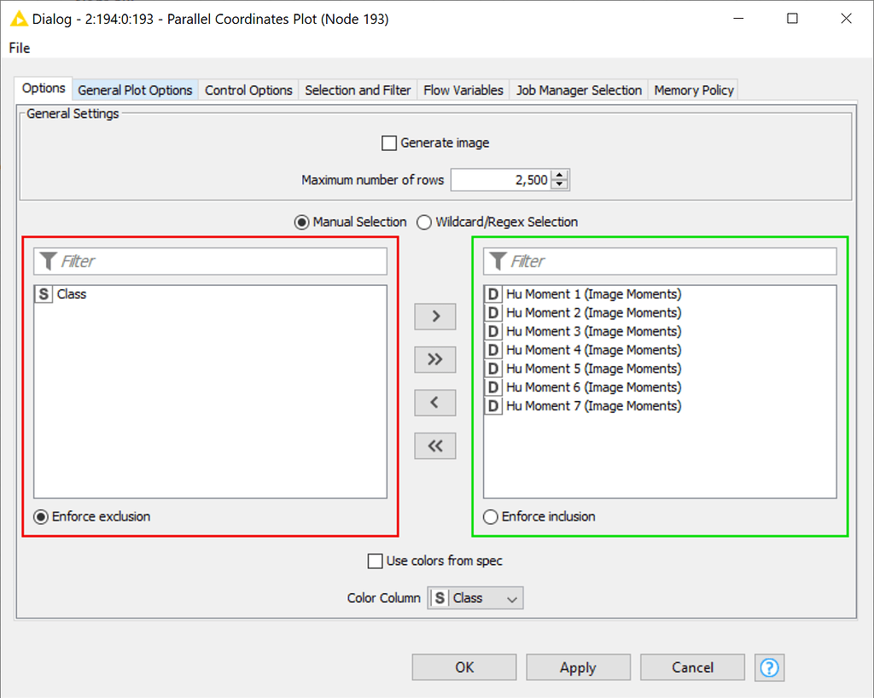874x698 pixels.
Task: Select the Enforce inclusion radio button
Action: tap(491, 516)
